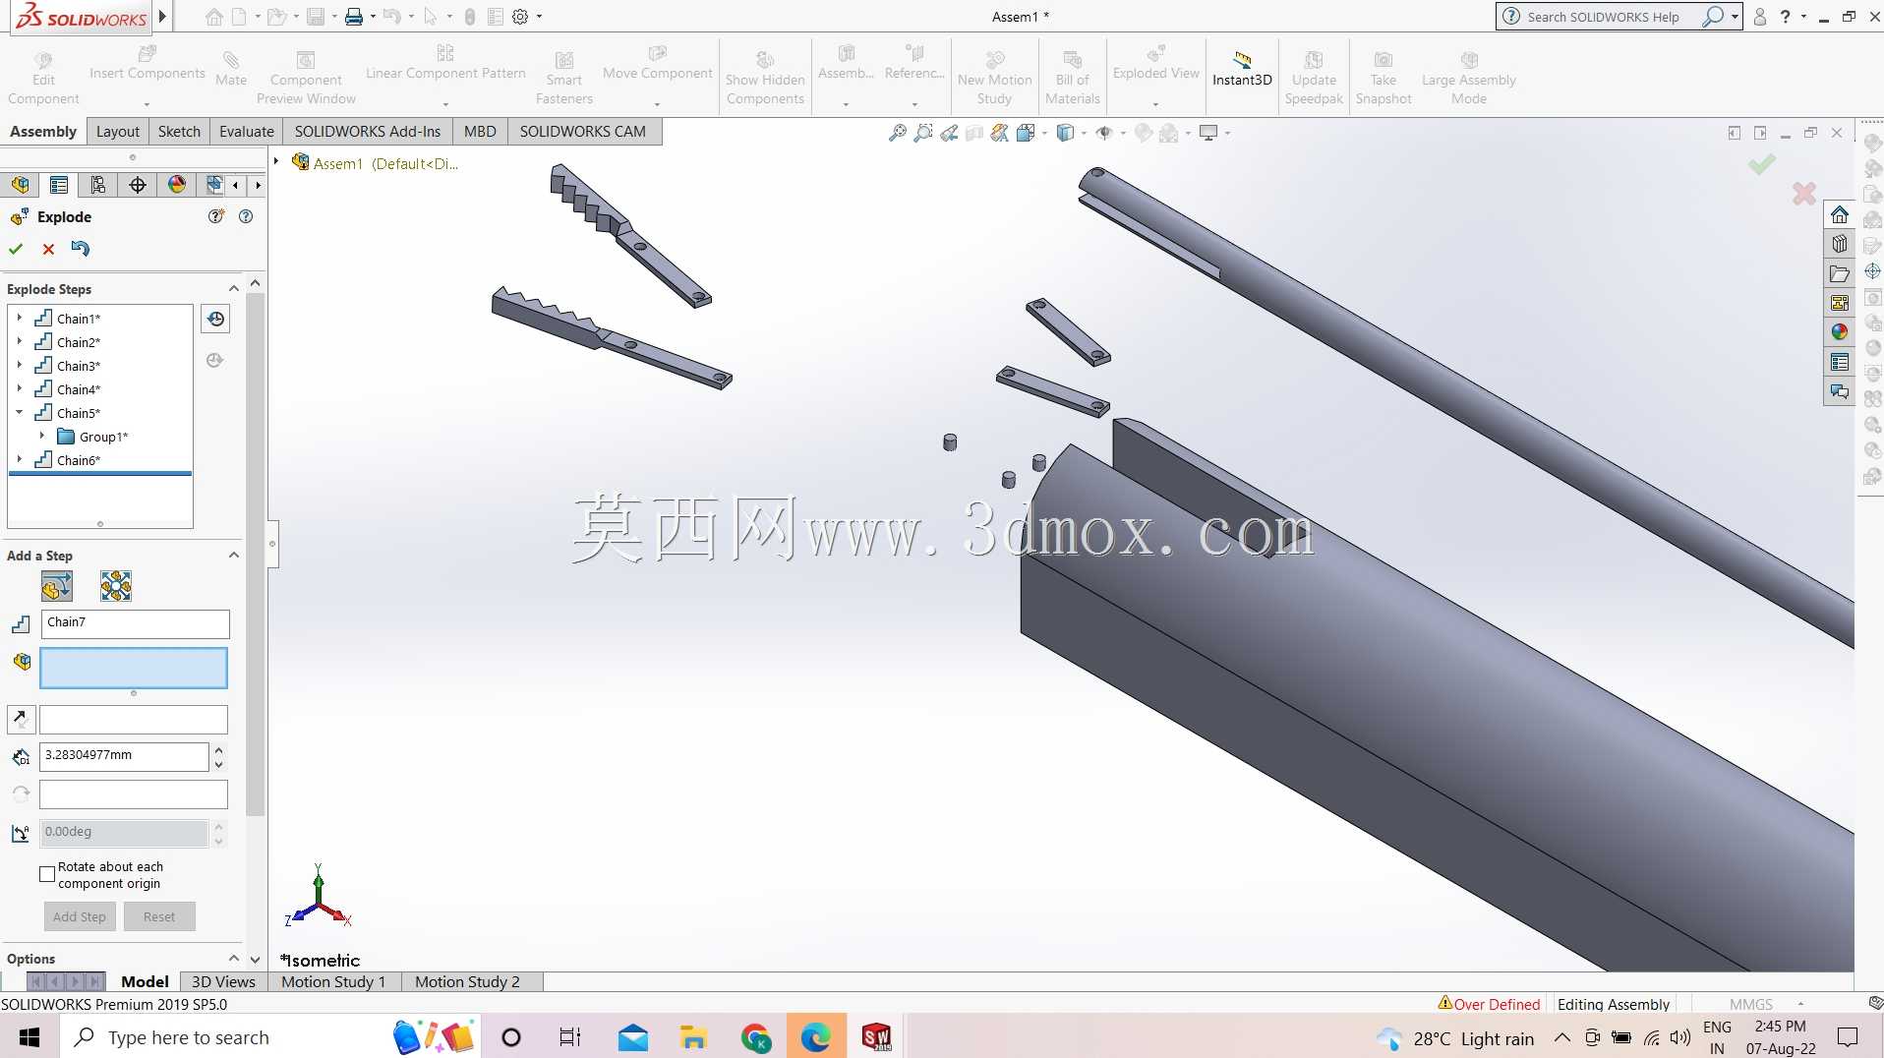Open the Mail app from the taskbar
1884x1058 pixels.
click(633, 1037)
